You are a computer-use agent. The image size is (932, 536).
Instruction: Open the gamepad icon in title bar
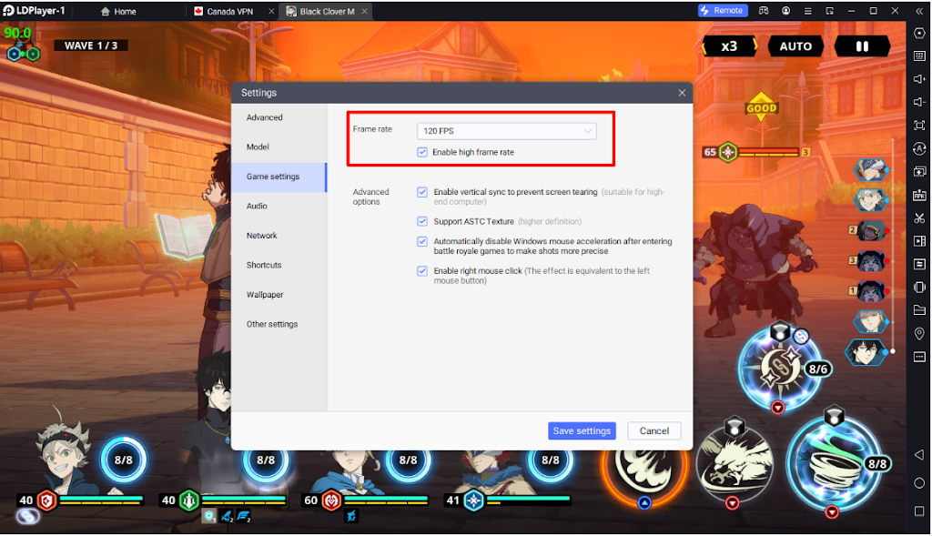pyautogui.click(x=764, y=11)
